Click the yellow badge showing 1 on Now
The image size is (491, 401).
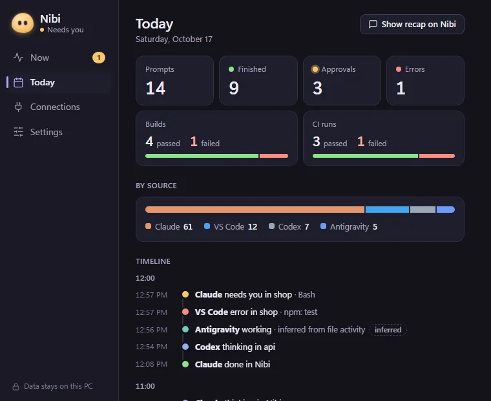click(99, 58)
